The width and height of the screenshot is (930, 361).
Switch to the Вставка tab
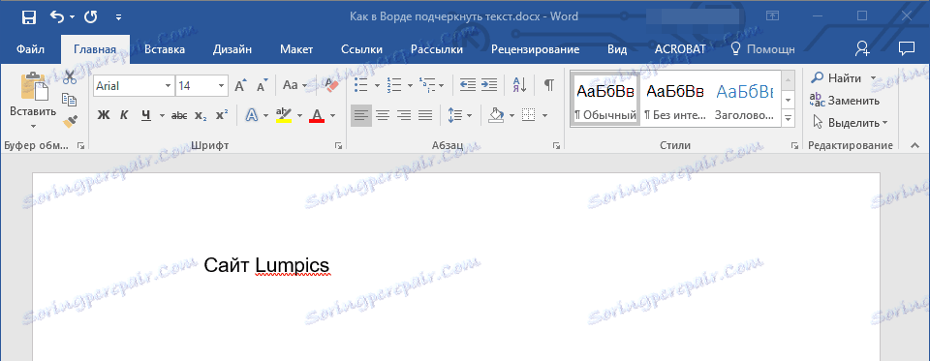click(x=165, y=49)
